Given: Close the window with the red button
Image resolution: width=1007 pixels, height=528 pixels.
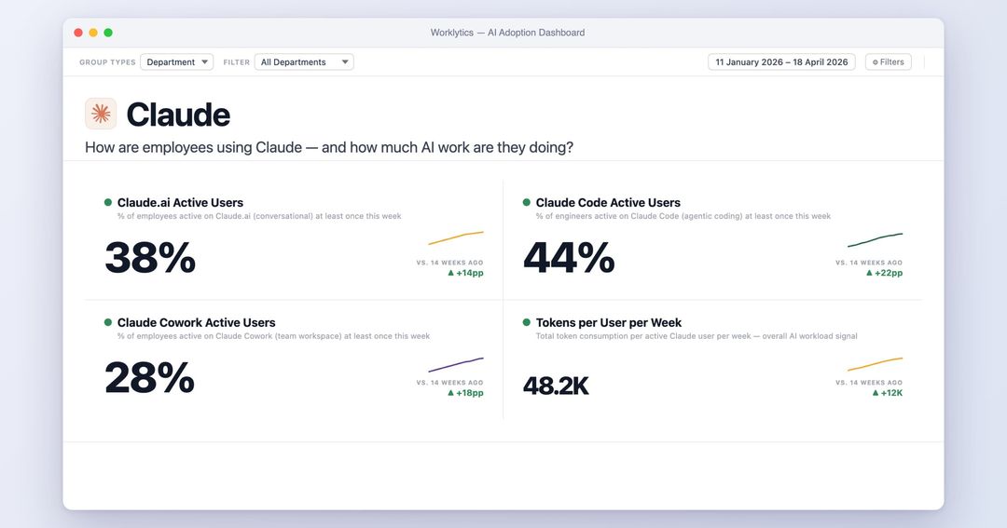Looking at the screenshot, I should (78, 33).
